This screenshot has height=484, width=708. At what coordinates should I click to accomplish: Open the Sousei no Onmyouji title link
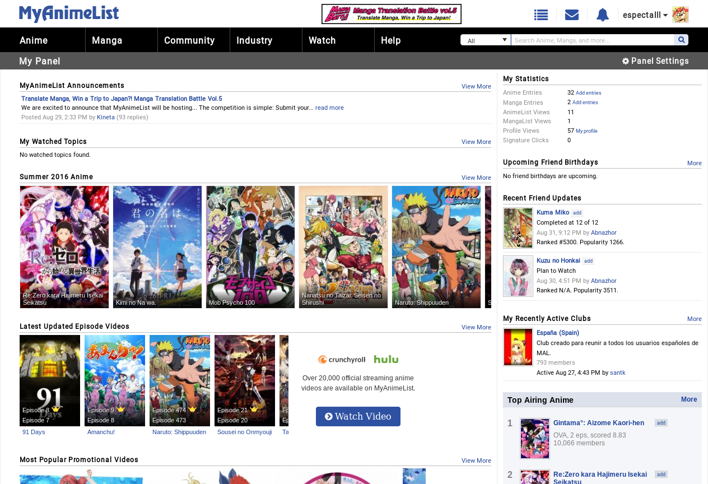(245, 432)
